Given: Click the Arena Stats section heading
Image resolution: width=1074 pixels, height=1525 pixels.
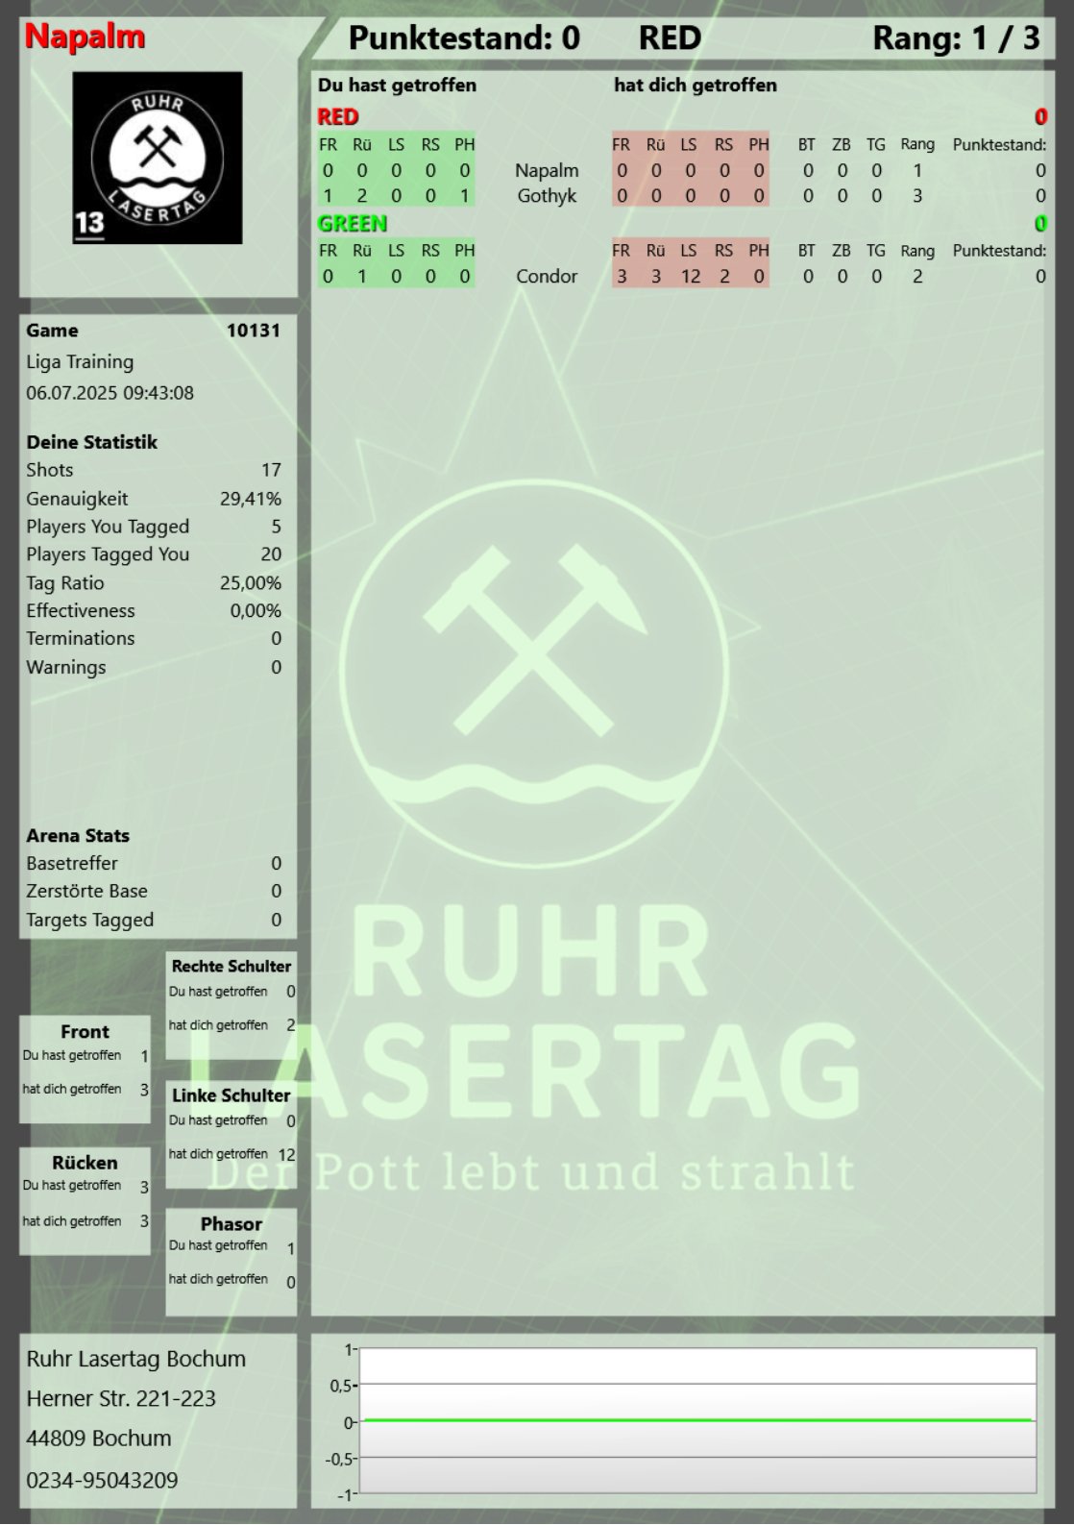Looking at the screenshot, I should tap(78, 836).
